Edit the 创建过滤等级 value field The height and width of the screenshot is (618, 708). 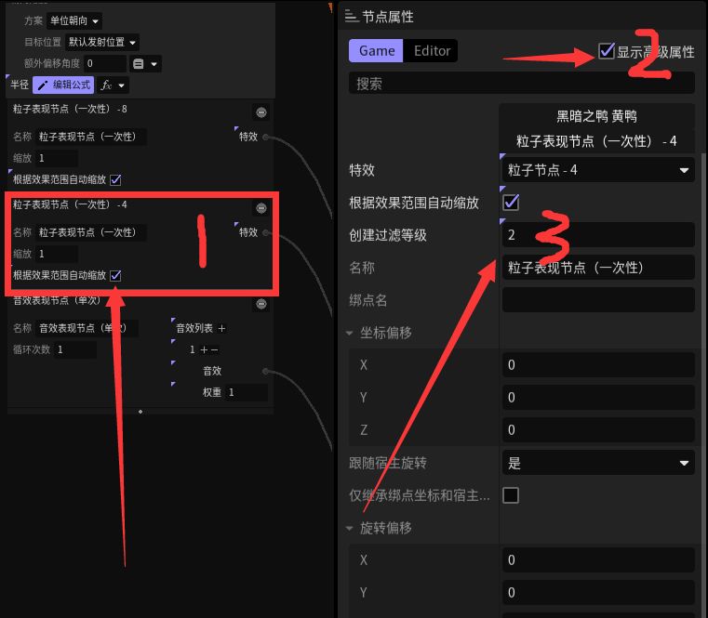click(598, 234)
